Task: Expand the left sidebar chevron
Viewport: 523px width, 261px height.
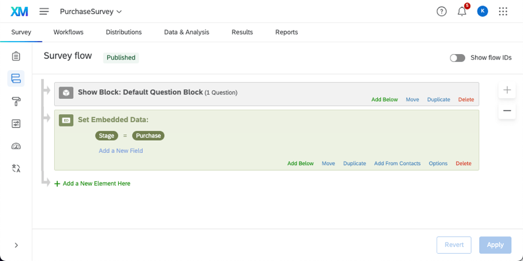Action: (x=16, y=245)
